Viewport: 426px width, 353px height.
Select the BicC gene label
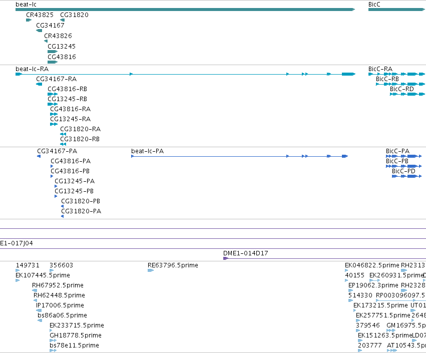point(374,5)
